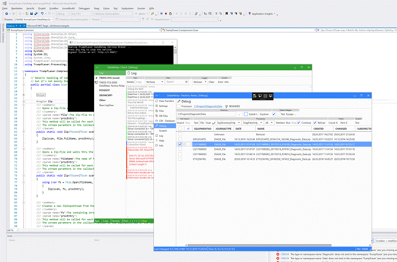Open Erstellen menu in Visual Studio
The image size is (397, 262).
pyautogui.click(x=54, y=8)
